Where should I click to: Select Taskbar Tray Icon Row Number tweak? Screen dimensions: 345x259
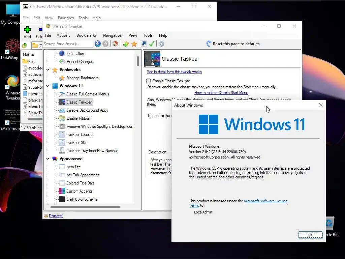tap(92, 151)
